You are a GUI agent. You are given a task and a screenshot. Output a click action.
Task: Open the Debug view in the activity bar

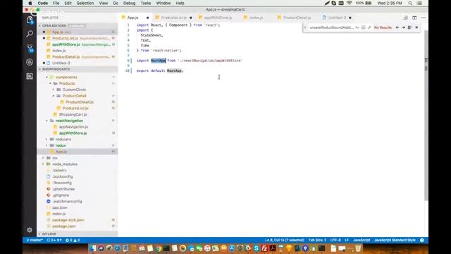pos(30,62)
